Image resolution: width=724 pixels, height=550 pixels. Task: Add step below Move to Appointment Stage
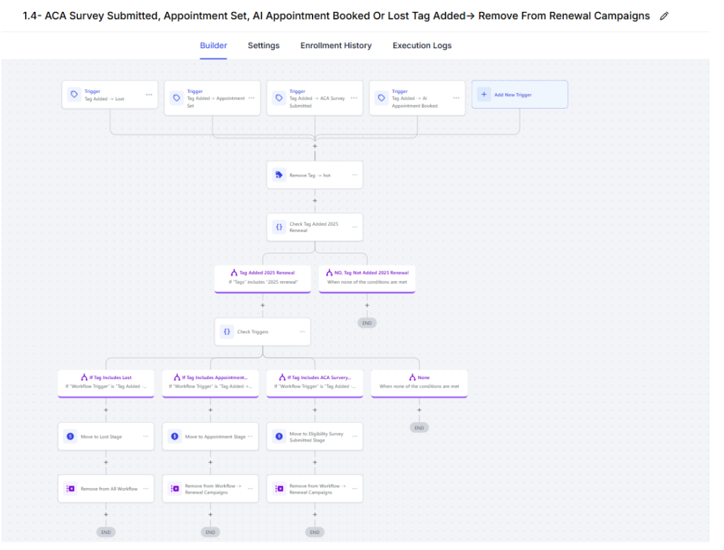[x=210, y=462]
